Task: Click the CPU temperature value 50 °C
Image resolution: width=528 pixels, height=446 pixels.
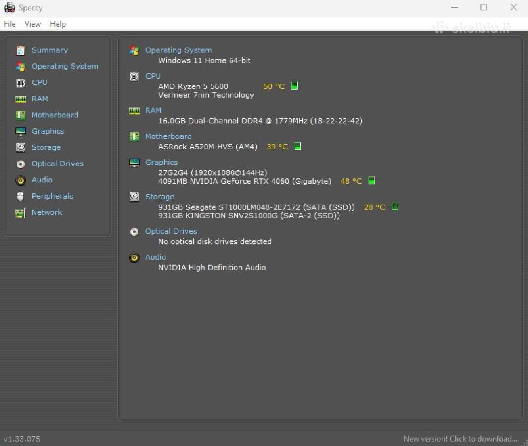Action: click(274, 86)
